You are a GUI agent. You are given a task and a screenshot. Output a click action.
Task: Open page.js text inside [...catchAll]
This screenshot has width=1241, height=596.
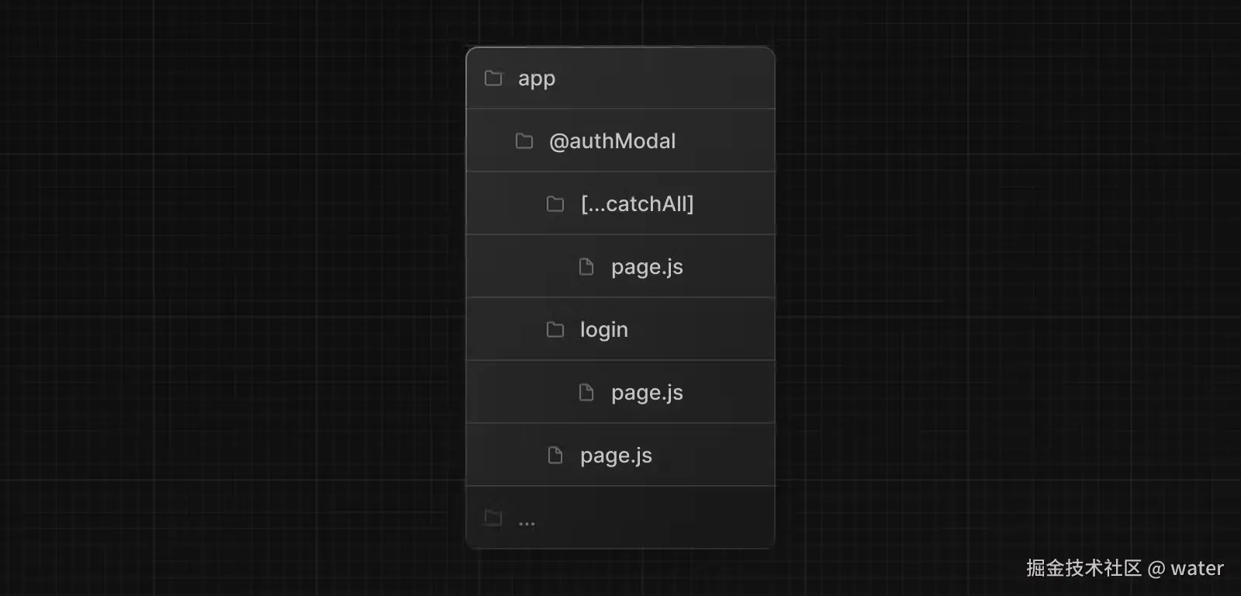647,268
